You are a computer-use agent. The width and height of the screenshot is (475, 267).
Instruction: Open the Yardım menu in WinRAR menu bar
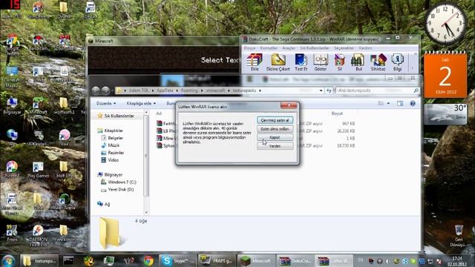pyautogui.click(x=365, y=48)
